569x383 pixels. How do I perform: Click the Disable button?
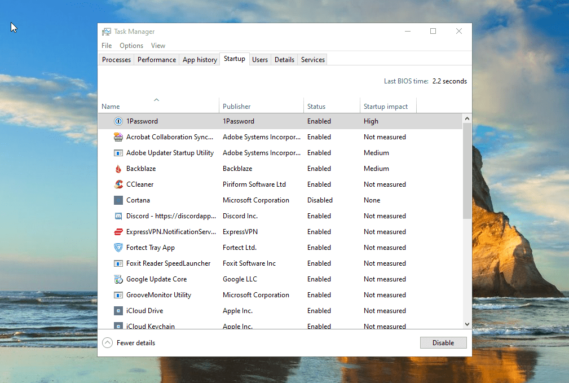443,343
